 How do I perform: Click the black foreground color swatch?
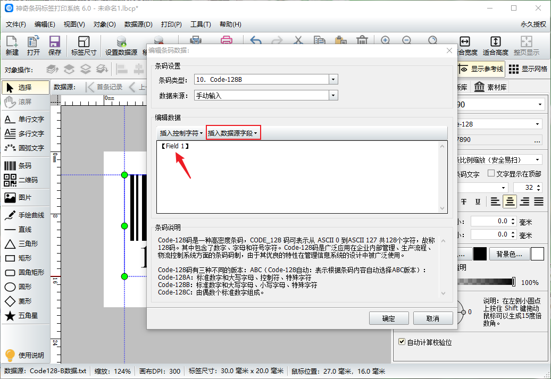(480, 254)
